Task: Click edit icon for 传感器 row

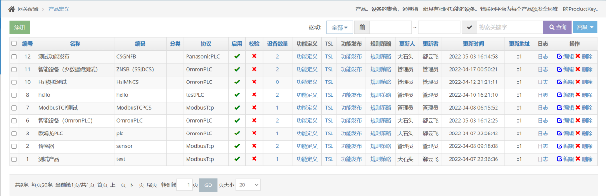Action: coord(560,146)
